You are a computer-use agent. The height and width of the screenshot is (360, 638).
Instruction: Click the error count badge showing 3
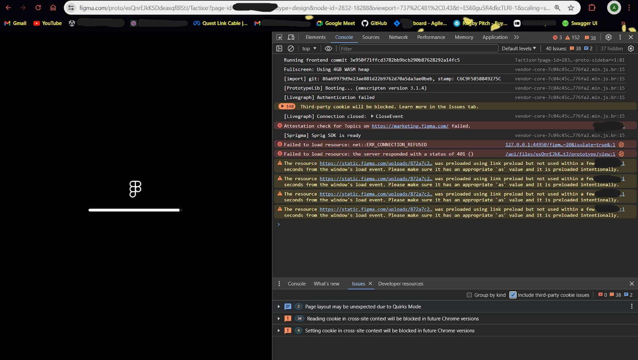pos(557,38)
